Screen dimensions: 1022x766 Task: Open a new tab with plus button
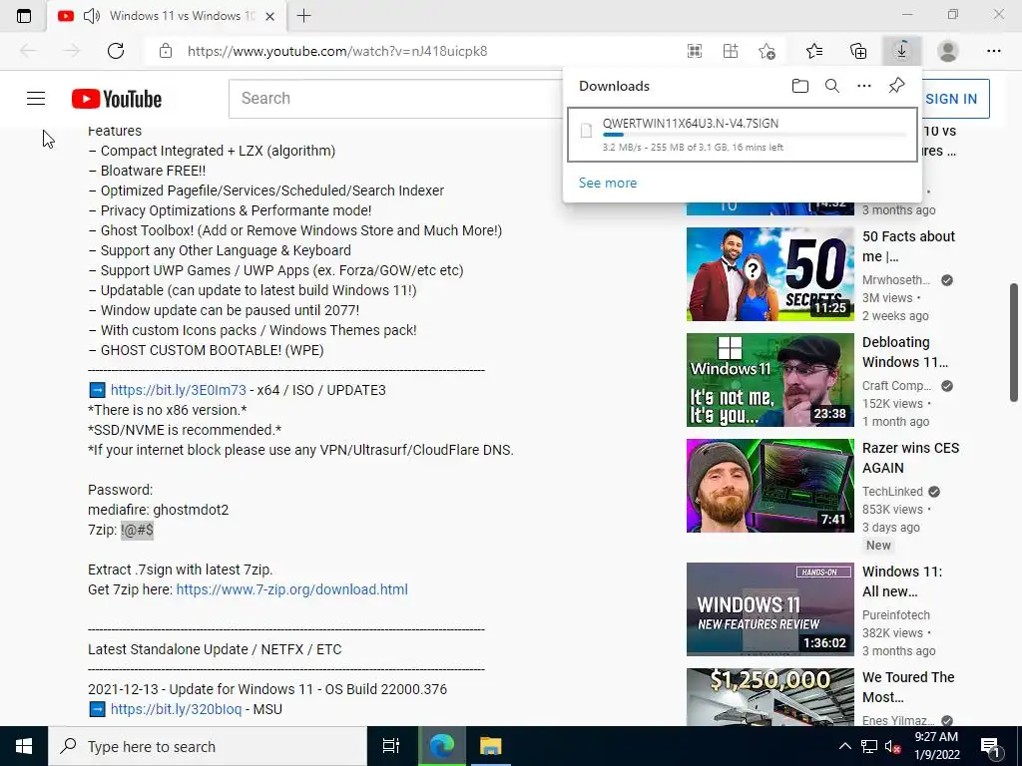303,16
